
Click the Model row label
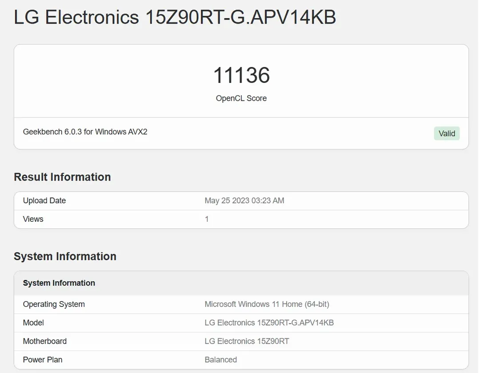point(33,323)
